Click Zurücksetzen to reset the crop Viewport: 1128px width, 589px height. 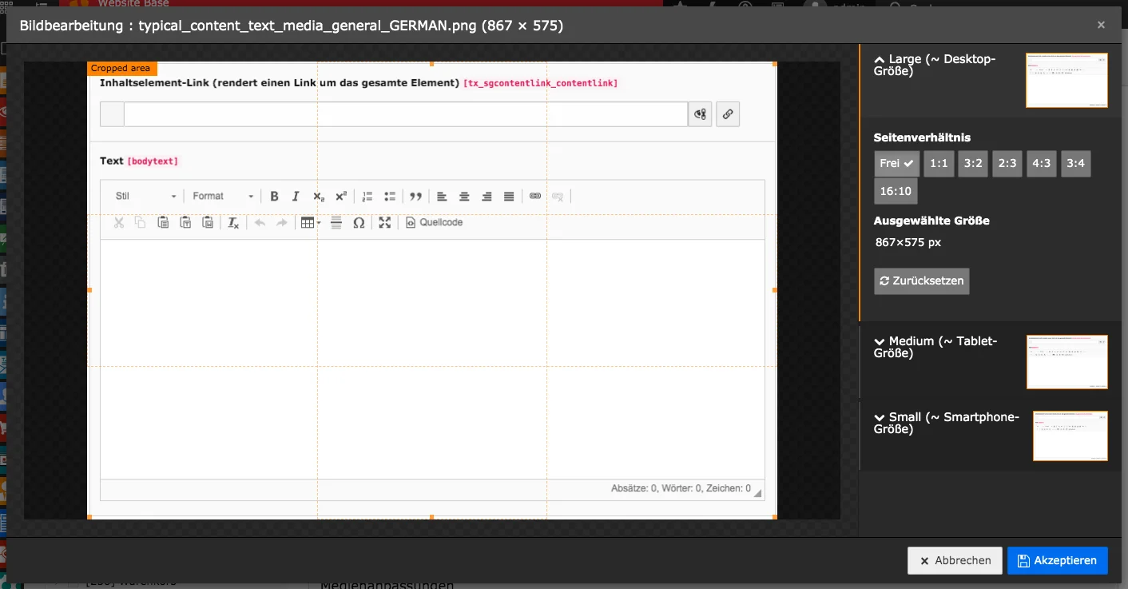coord(921,281)
